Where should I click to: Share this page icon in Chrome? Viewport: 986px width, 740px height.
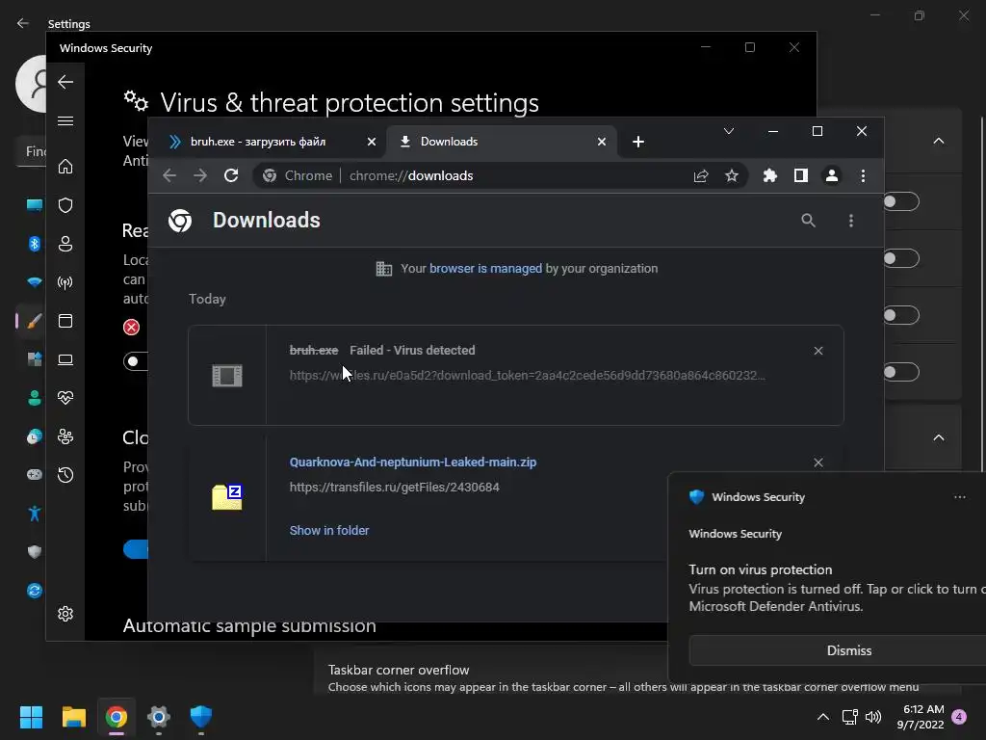point(701,176)
